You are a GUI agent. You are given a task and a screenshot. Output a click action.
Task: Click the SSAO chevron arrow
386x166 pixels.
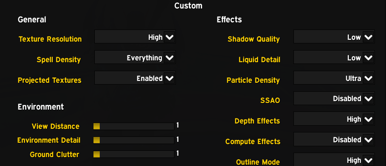point(368,99)
